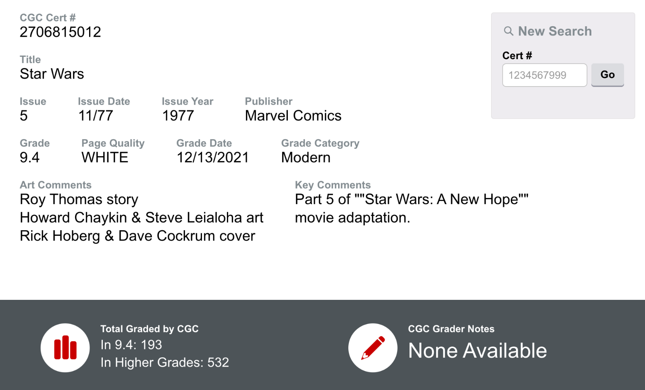Viewport: 645px width, 390px height.
Task: Click the In Higher Grades: 532 text
Action: [x=164, y=362]
